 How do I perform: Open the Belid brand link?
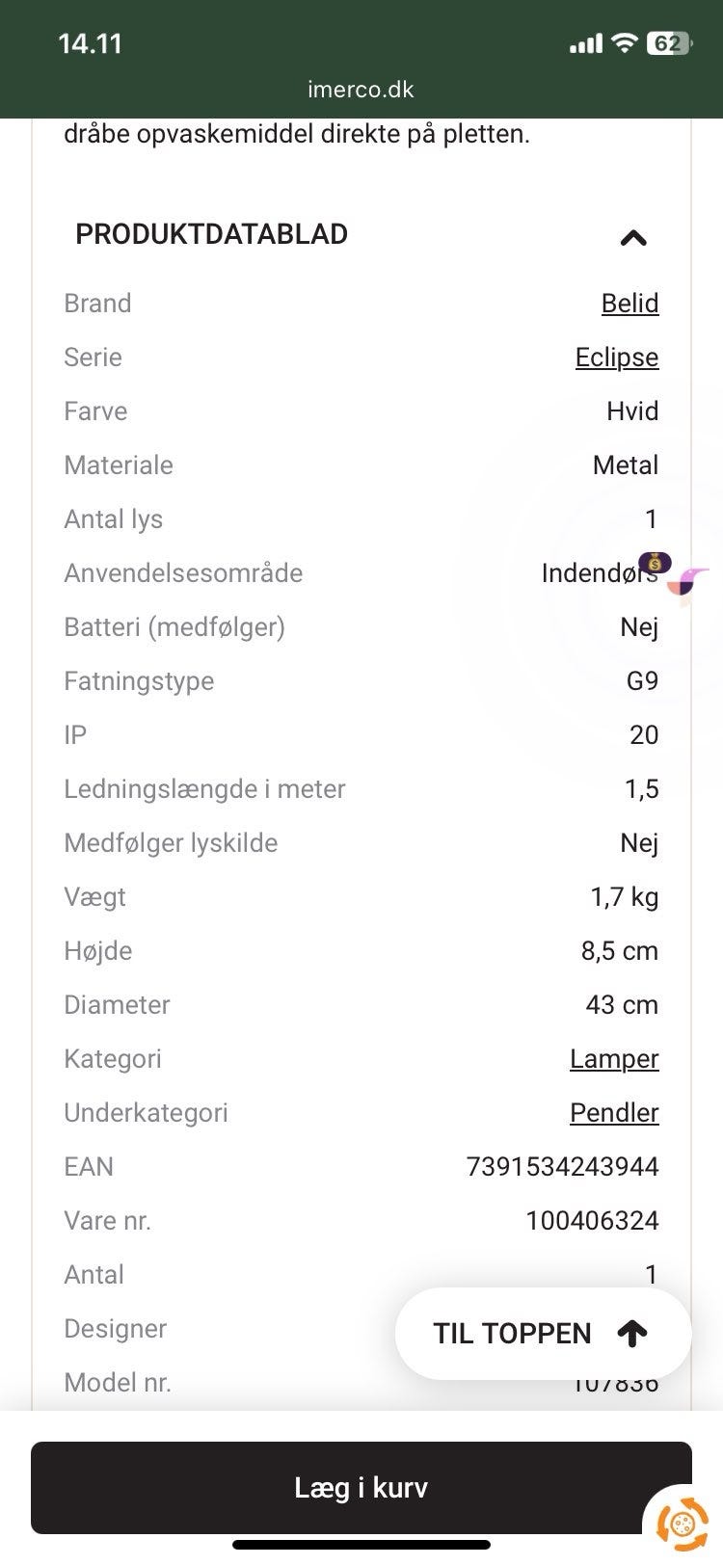(x=629, y=304)
